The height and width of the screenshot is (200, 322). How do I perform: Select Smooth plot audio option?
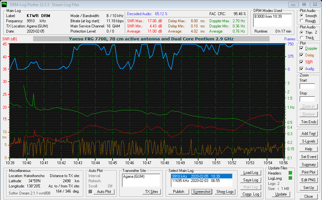(x=301, y=15)
